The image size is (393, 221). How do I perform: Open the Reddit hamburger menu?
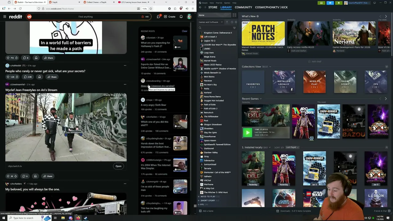5,17
